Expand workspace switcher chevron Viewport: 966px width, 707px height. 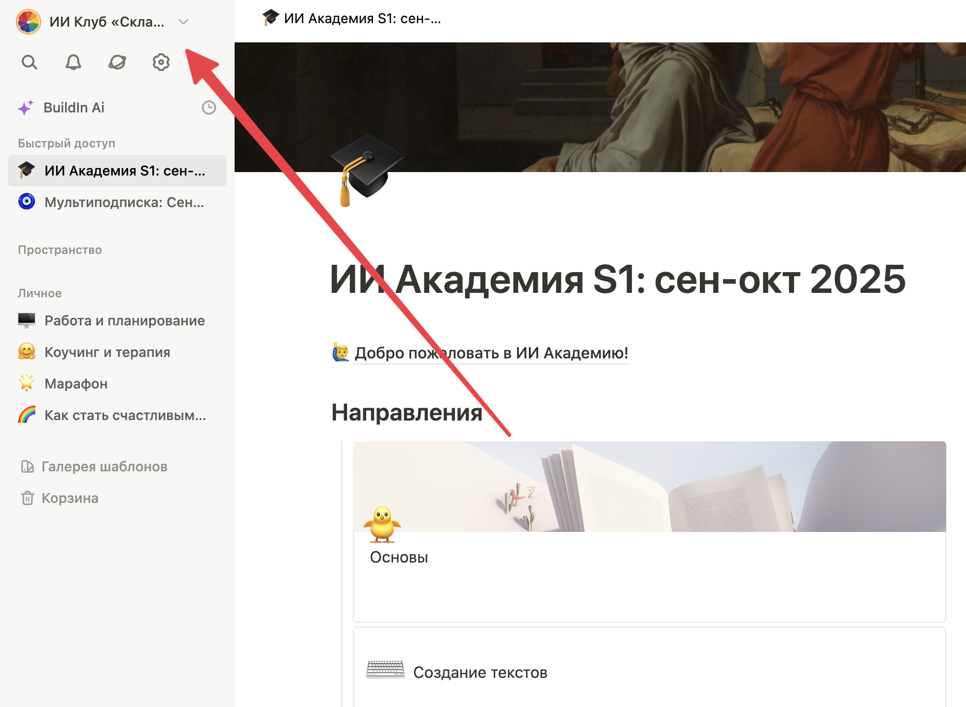(x=183, y=22)
